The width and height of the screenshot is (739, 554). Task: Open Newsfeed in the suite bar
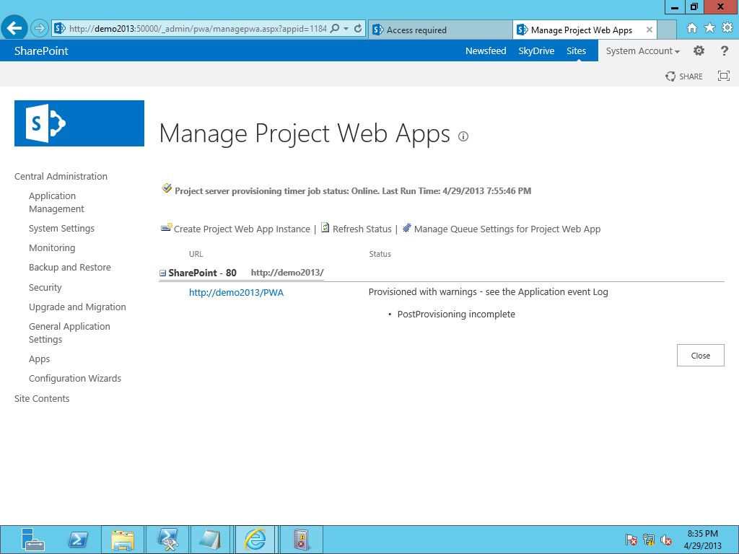486,51
